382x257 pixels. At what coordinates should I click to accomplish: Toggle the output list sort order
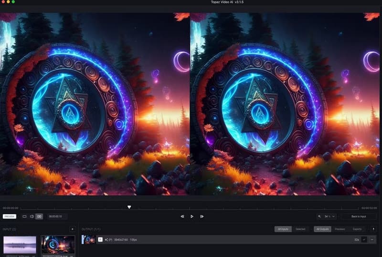[373, 229]
